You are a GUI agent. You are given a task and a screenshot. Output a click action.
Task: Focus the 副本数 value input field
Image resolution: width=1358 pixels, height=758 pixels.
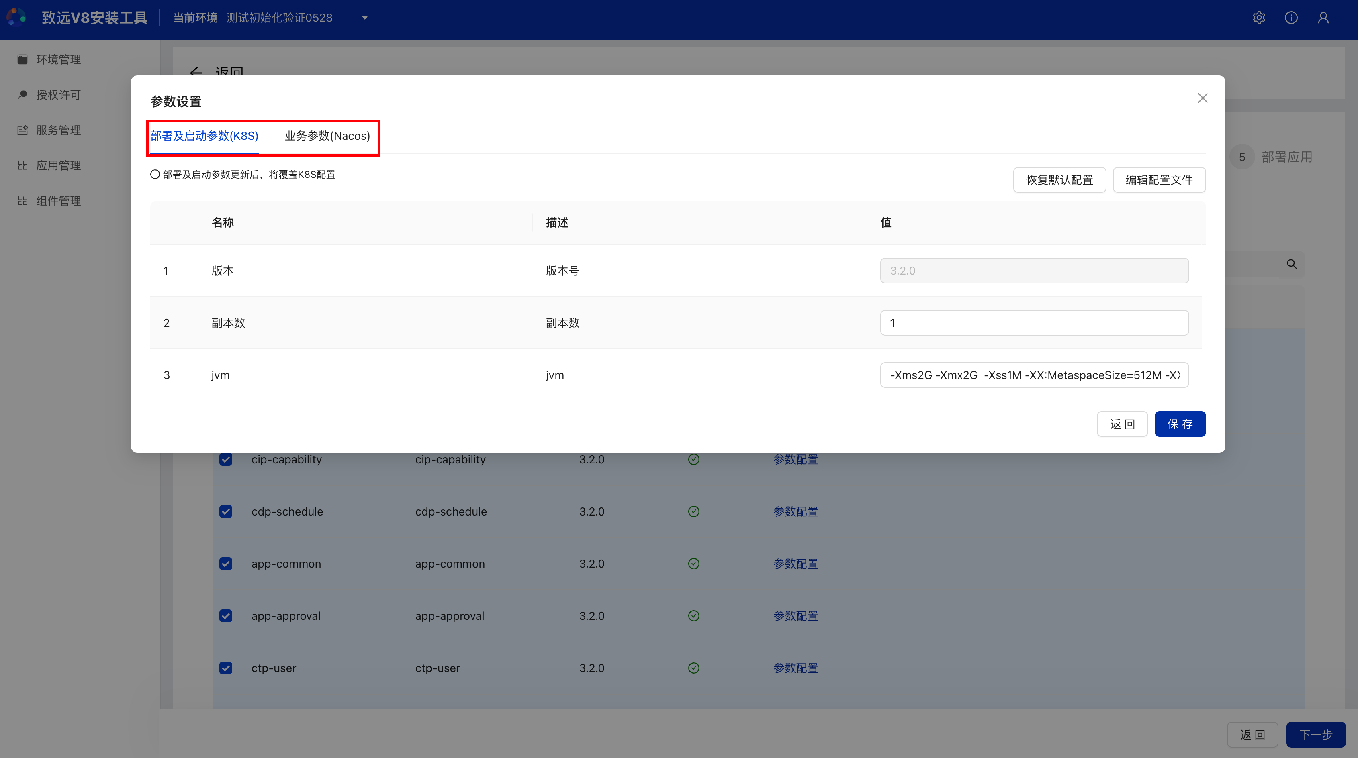[x=1034, y=323]
